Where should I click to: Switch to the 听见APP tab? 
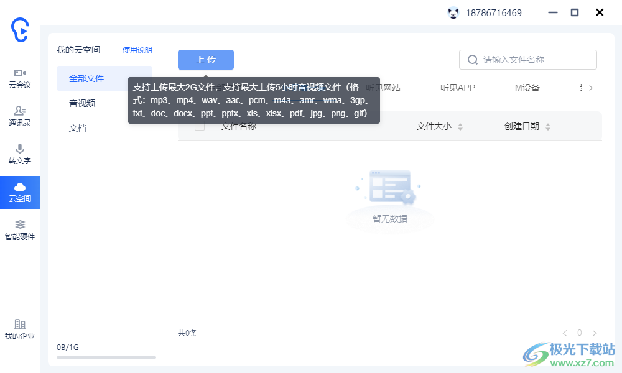[x=458, y=88]
